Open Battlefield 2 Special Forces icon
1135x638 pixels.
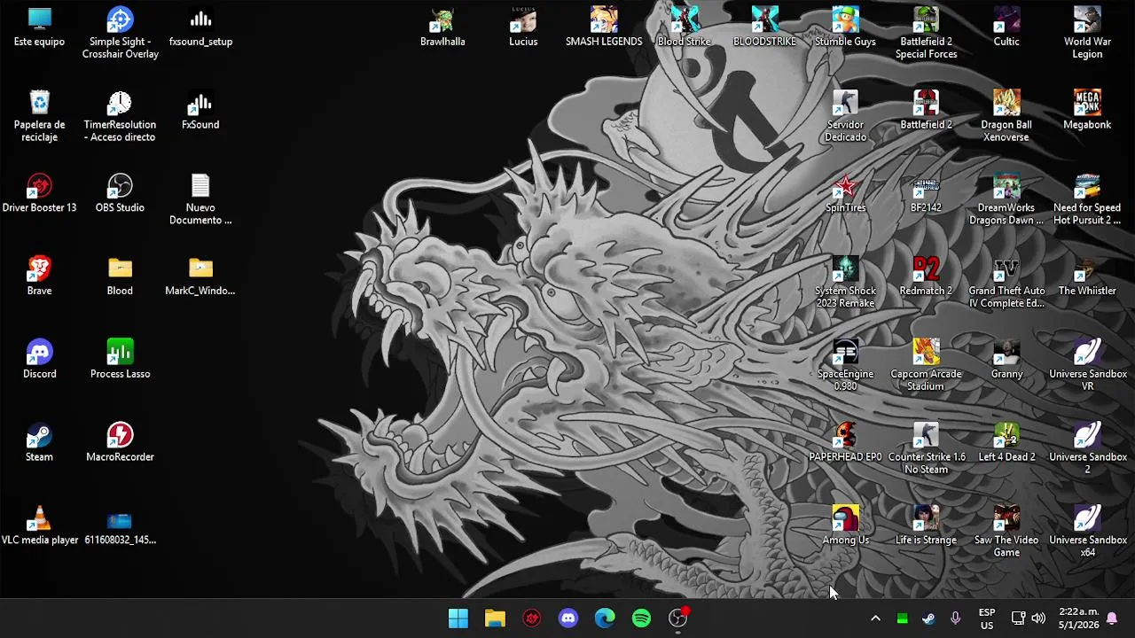click(926, 33)
